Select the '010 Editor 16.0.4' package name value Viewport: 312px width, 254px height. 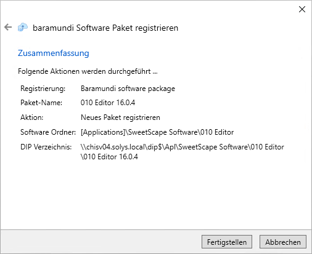[108, 103]
